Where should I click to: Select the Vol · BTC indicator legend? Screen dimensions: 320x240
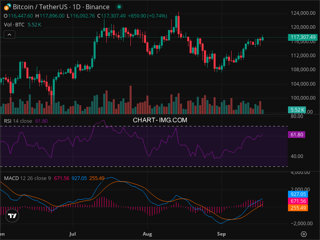pyautogui.click(x=14, y=25)
